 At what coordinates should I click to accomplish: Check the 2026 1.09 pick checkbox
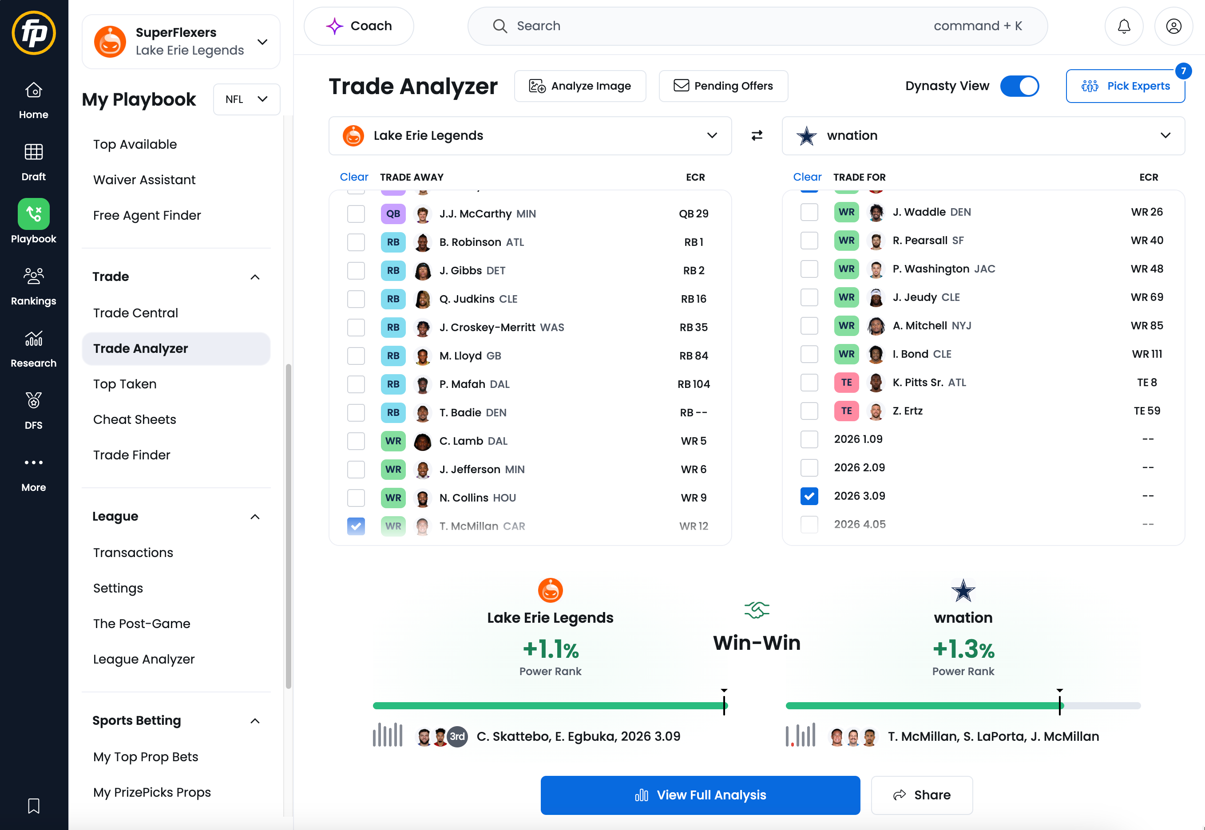(x=809, y=439)
